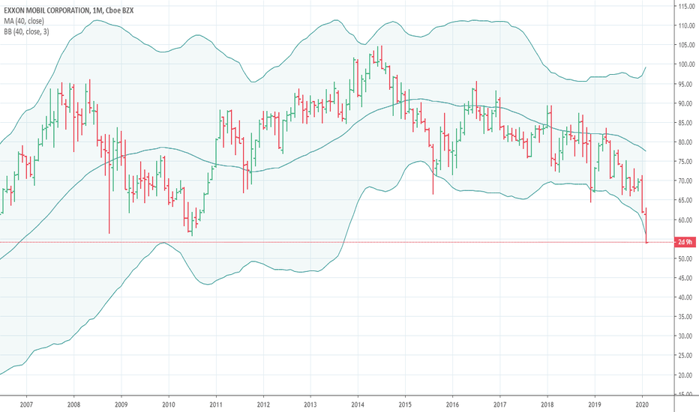The image size is (699, 412).
Task: Click the 115.00 price axis label
Action: 686,6
